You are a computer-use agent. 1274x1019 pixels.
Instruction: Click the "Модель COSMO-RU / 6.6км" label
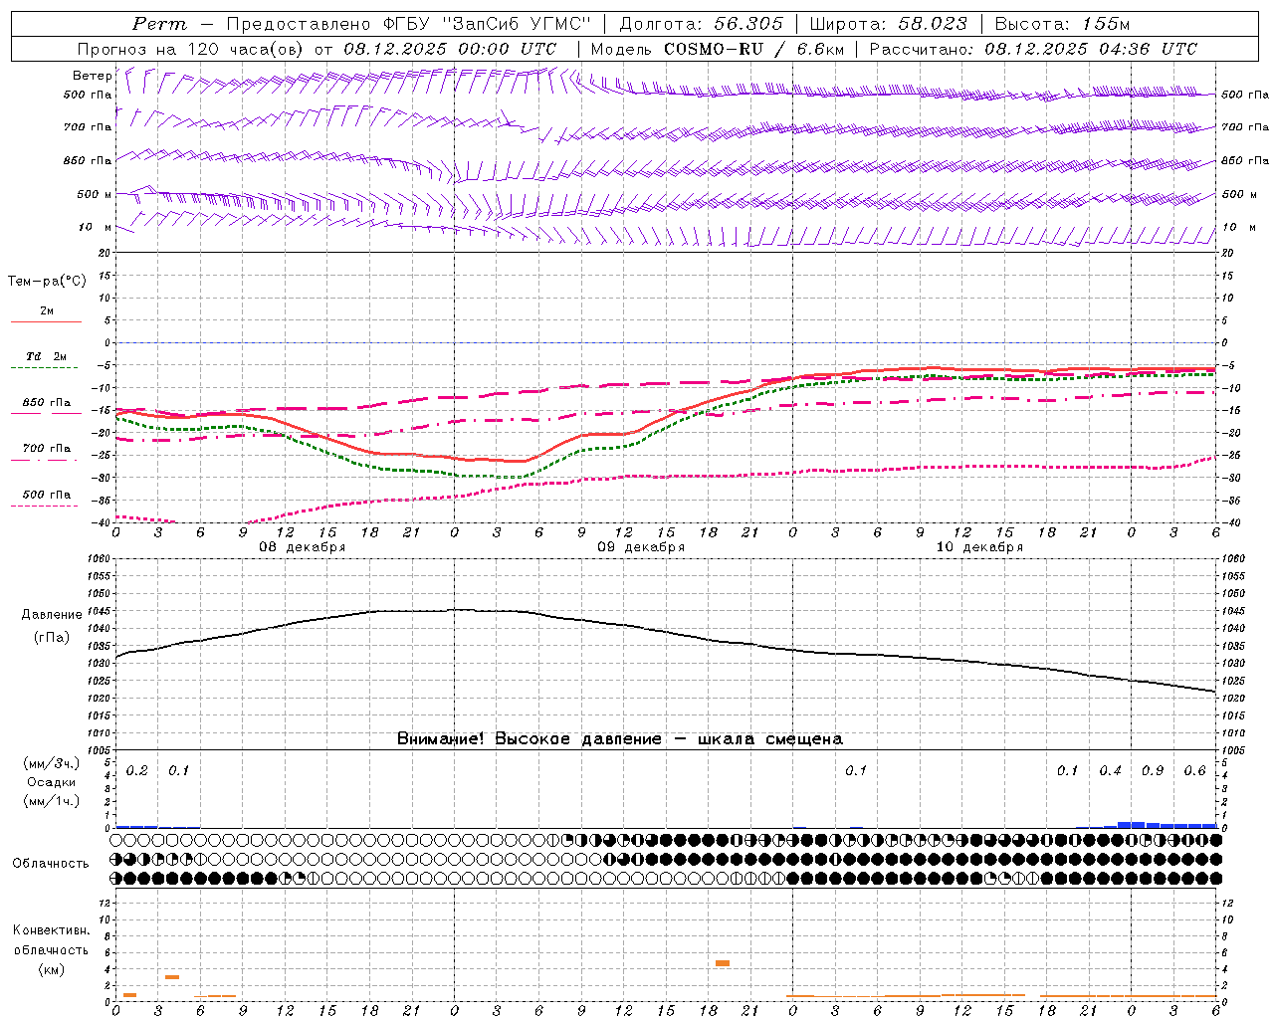point(718,49)
